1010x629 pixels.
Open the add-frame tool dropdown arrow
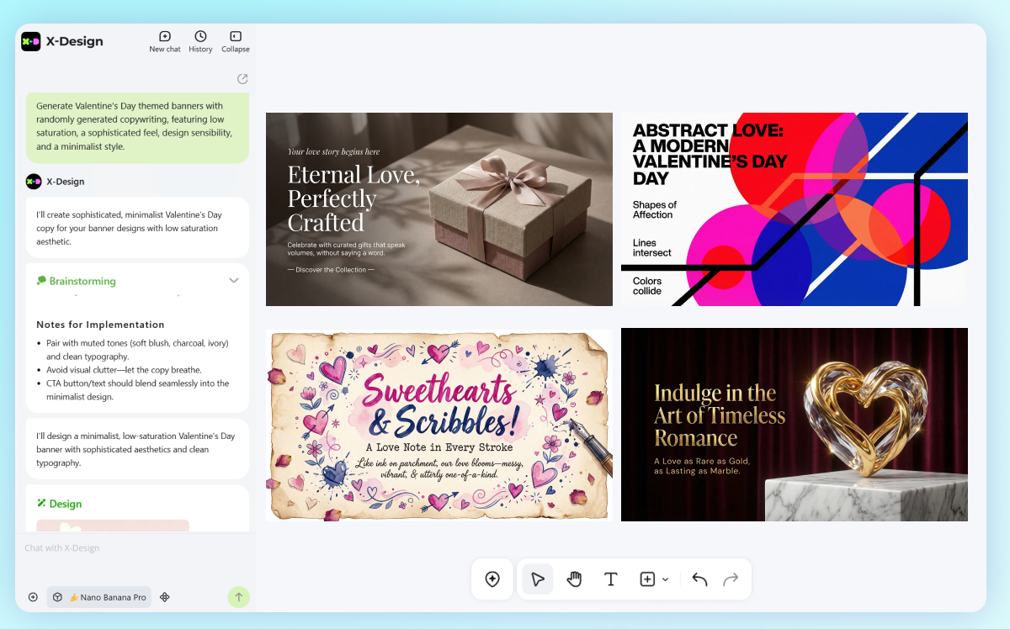pos(666,579)
